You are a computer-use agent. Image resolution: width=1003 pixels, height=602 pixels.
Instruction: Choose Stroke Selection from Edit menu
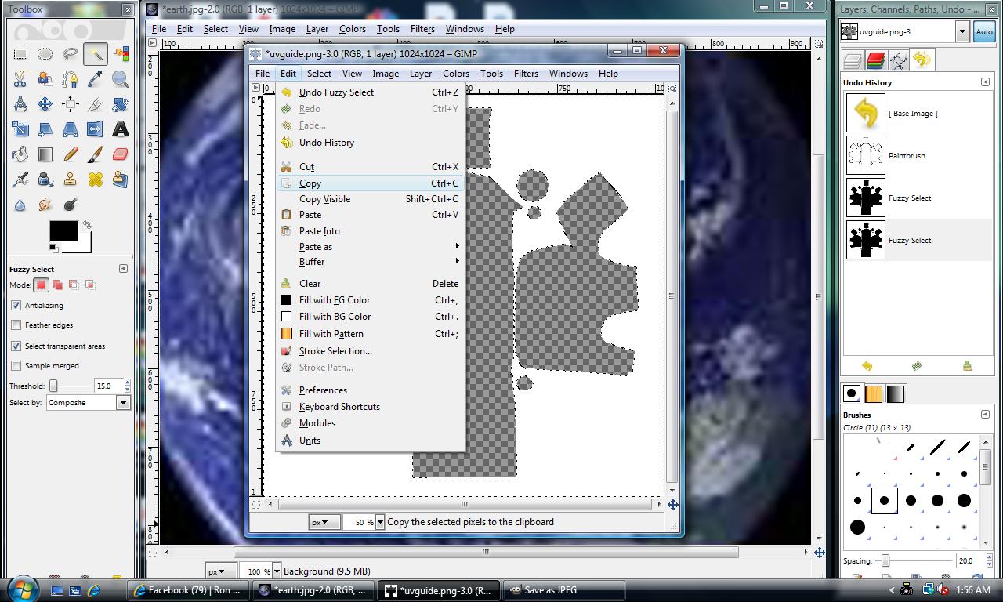[335, 351]
